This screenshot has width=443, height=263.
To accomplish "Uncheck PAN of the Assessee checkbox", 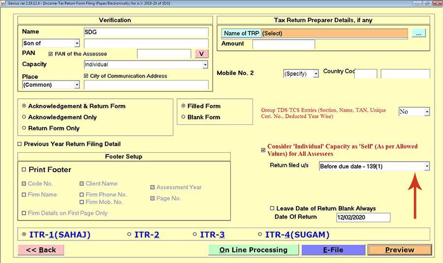I will [x=51, y=54].
